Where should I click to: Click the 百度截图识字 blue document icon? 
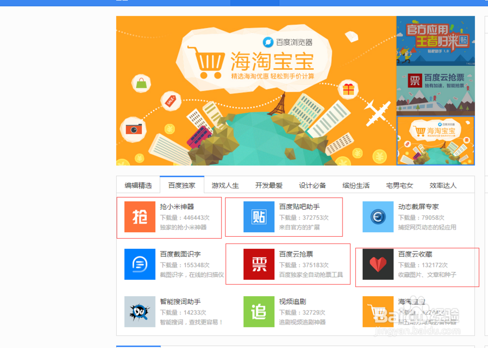pyautogui.click(x=140, y=264)
